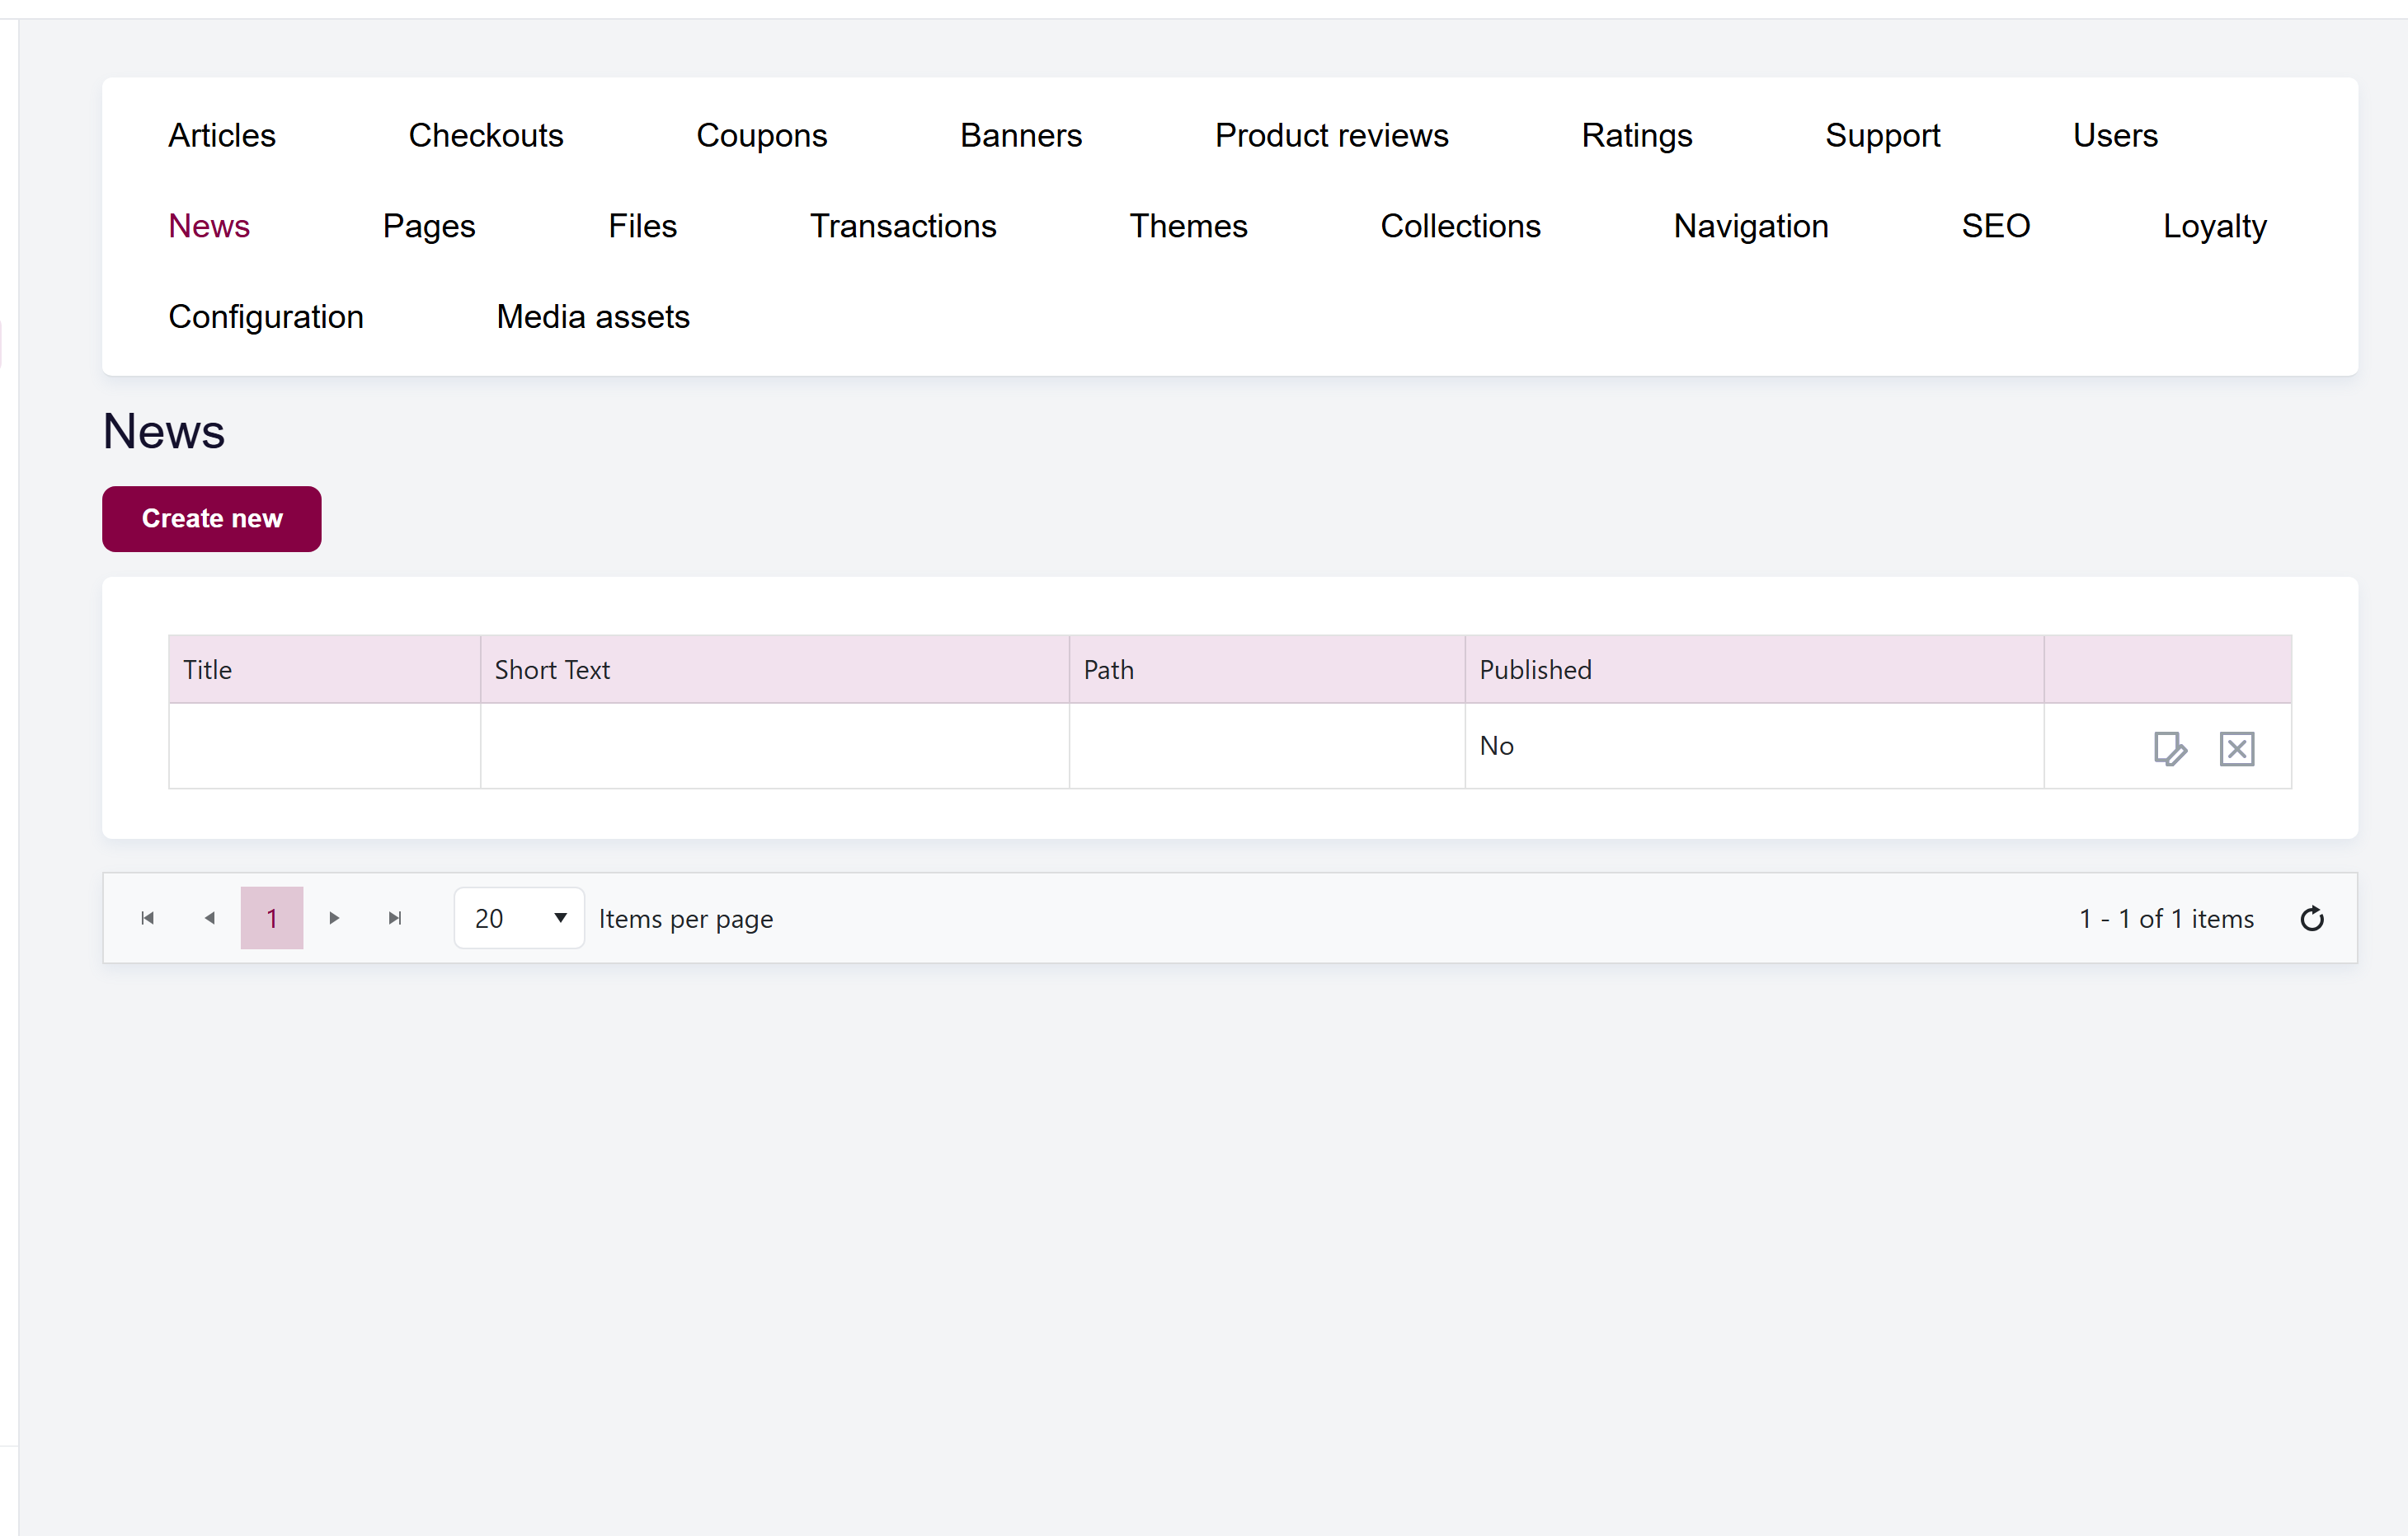Navigate to Pages
This screenshot has height=1536, width=2408.
click(429, 226)
